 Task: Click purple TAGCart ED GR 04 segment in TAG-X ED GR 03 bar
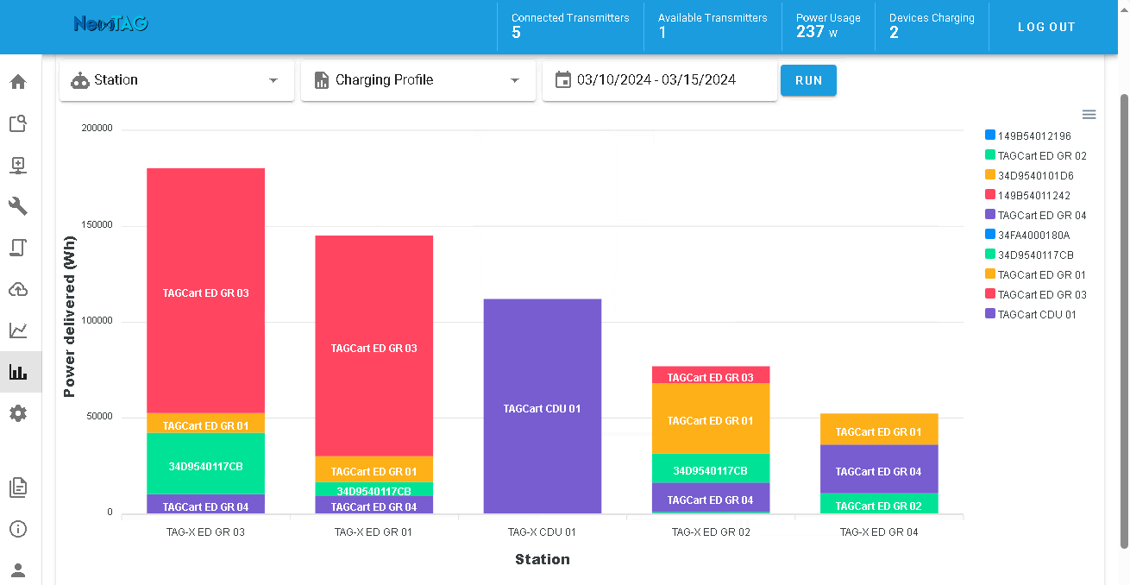coord(205,505)
